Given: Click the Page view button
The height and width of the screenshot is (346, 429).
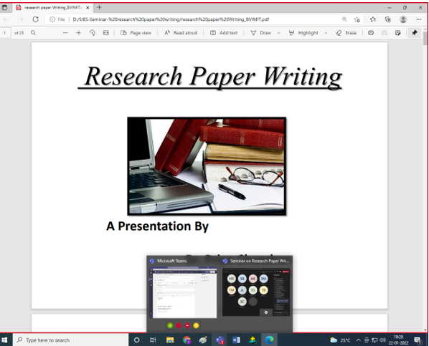Looking at the screenshot, I should 136,33.
